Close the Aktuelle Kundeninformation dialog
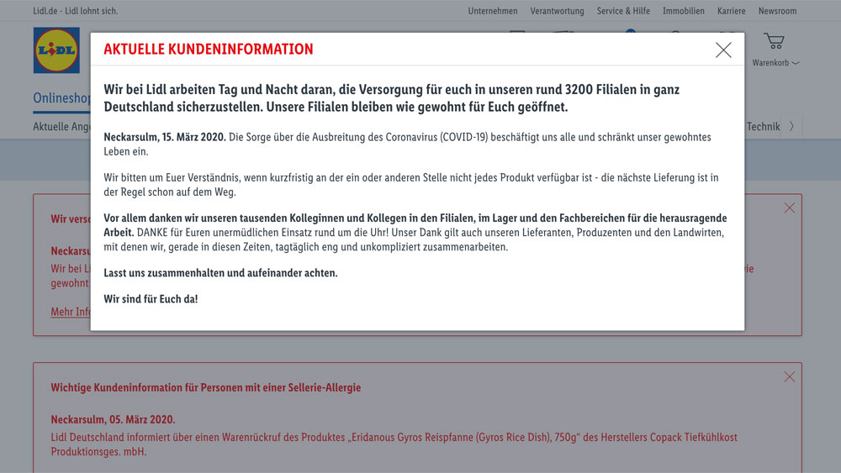The width and height of the screenshot is (841, 473). [723, 50]
